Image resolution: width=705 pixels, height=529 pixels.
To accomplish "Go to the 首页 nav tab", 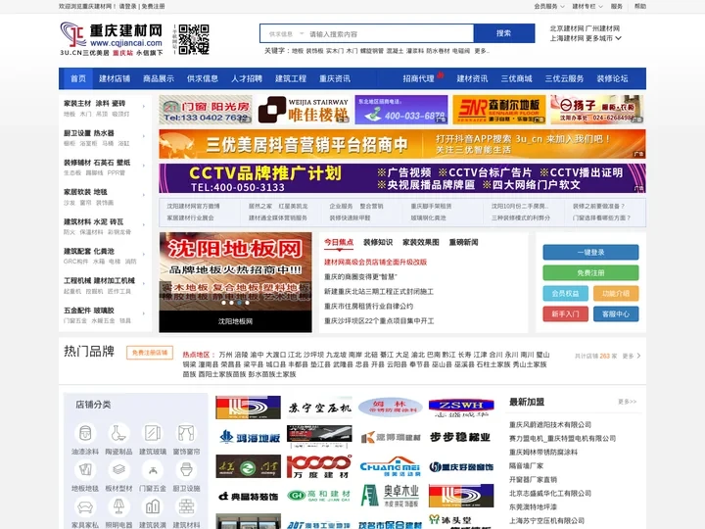I will click(x=77, y=78).
